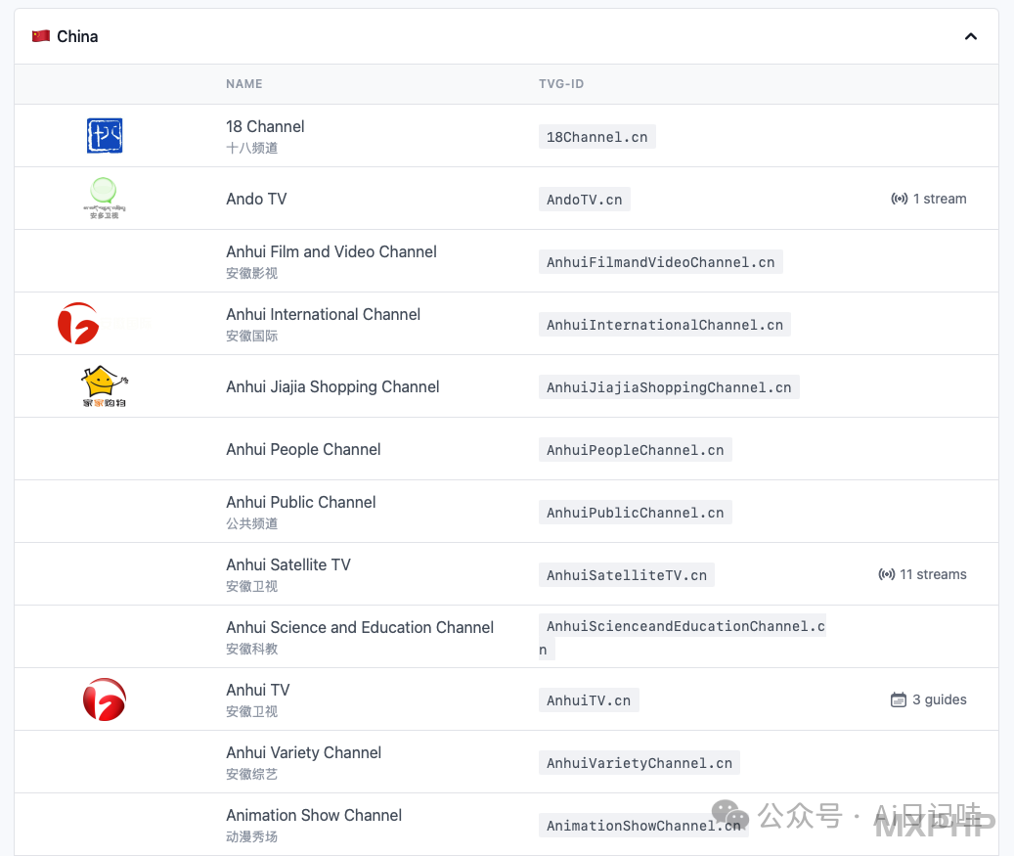Select the 18 Channel name
Image resolution: width=1014 pixels, height=856 pixels.
tap(265, 126)
